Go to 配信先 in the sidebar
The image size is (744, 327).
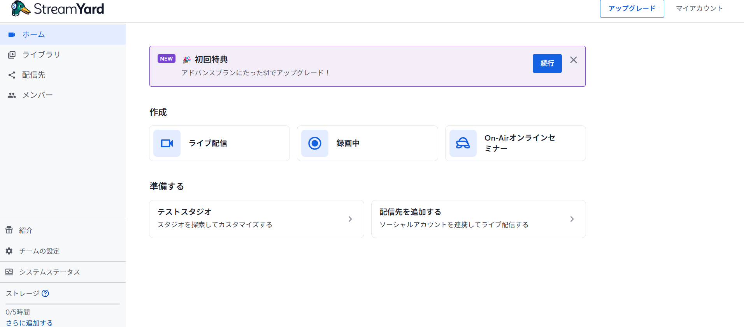click(x=63, y=75)
